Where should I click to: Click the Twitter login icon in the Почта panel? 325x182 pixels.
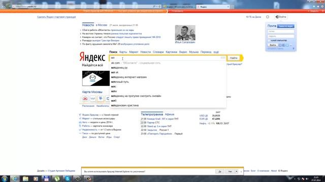(287, 45)
